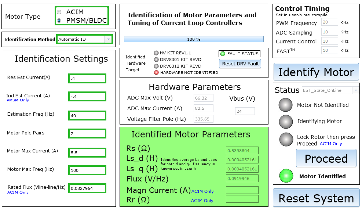This screenshot has height=209, width=362.
Task: Click the green Motor Identified LED
Action: (286, 176)
